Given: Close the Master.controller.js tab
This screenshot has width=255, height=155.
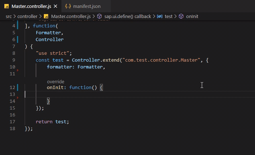Looking at the screenshot, I should (55, 6).
